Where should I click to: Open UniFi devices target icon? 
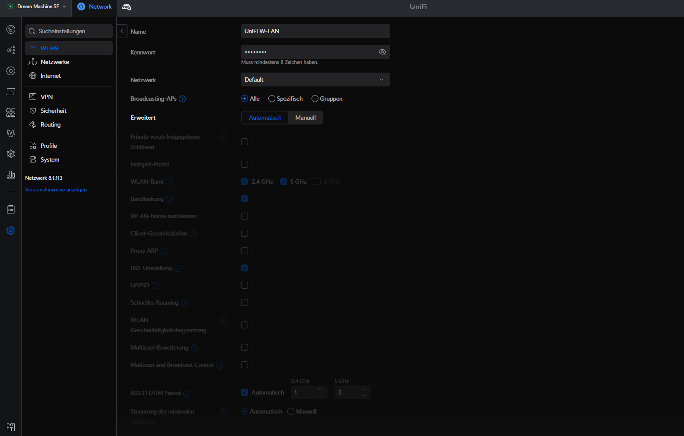pyautogui.click(x=11, y=71)
